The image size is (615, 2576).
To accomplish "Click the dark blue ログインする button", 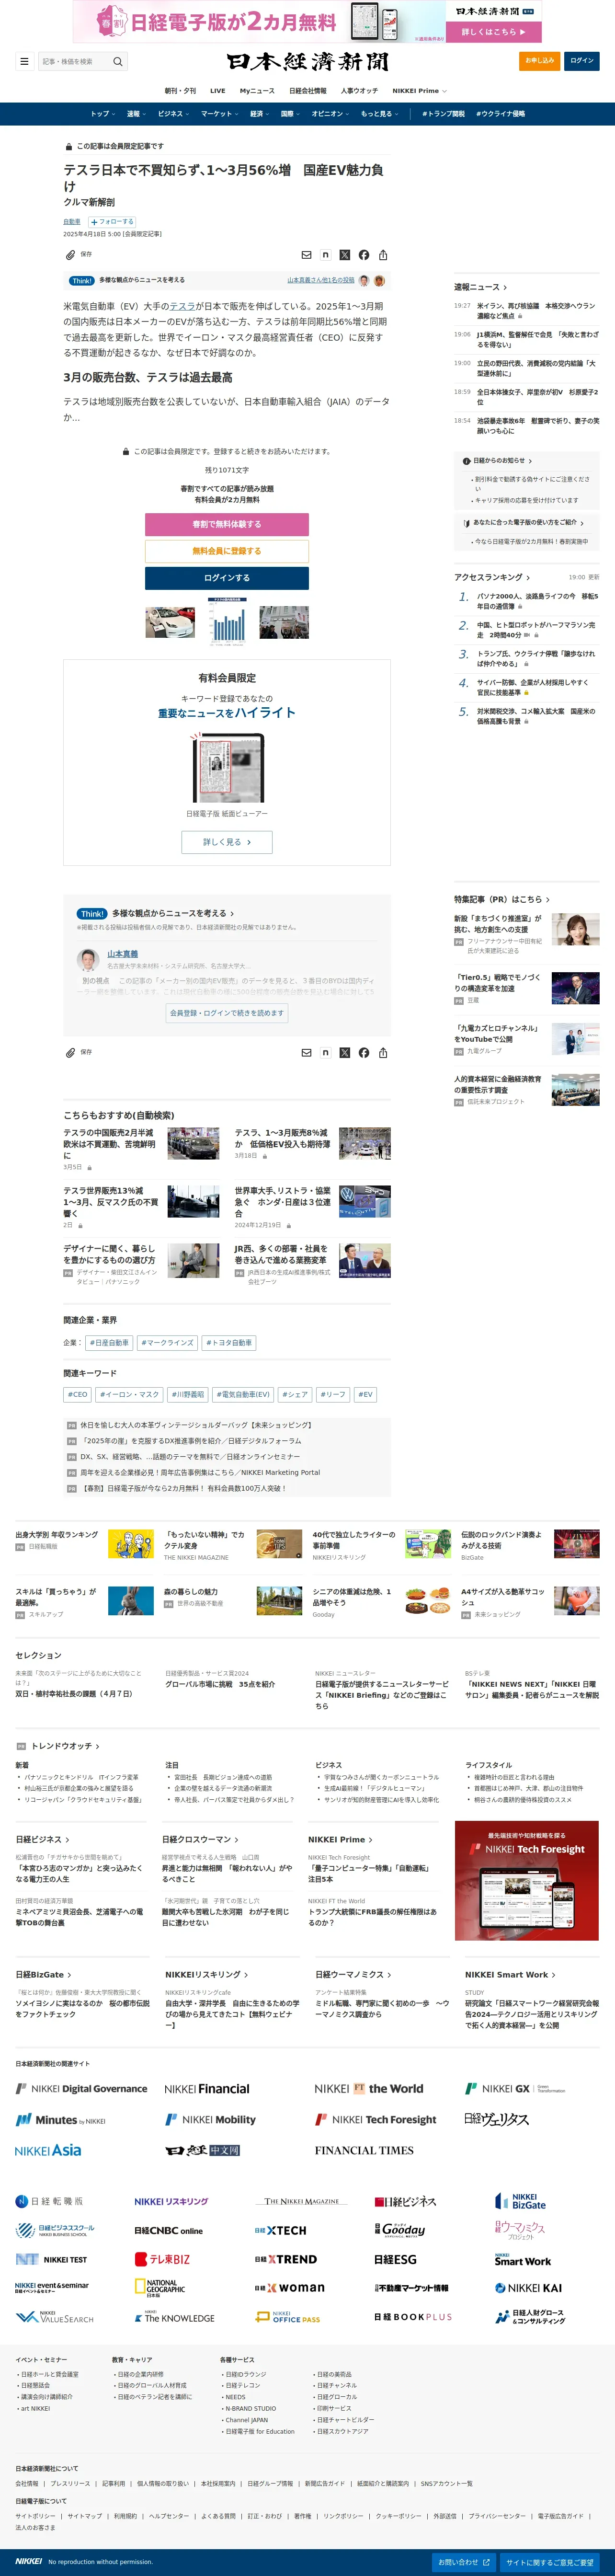I will tap(227, 578).
